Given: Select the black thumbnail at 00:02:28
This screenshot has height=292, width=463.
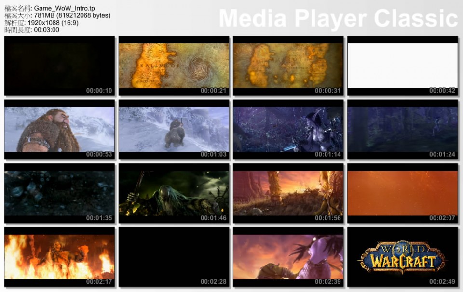Looking at the screenshot, I should [x=174, y=257].
